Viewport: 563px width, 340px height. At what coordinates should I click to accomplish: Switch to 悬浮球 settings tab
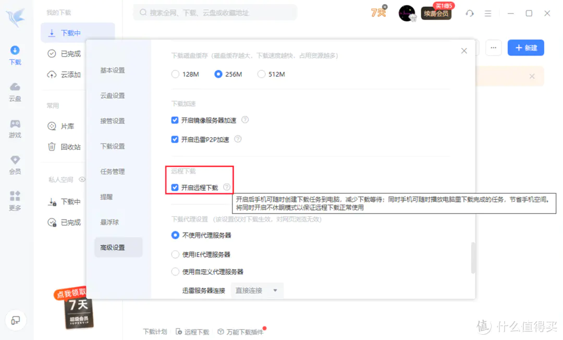click(x=109, y=222)
